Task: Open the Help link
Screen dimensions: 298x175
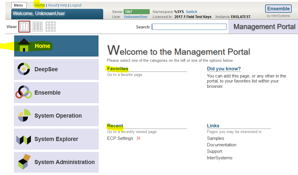Action: [x=63, y=5]
